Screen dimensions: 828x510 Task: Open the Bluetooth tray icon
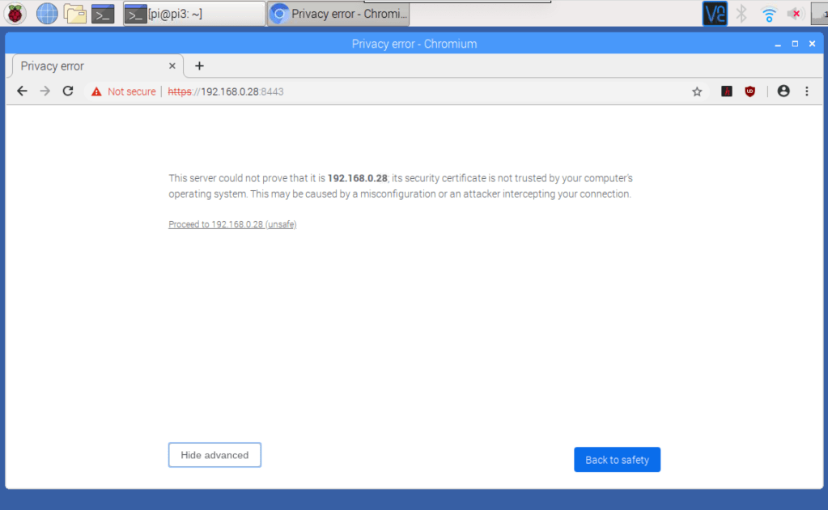pos(741,13)
